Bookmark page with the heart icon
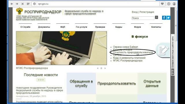The height and width of the screenshot is (104, 185). (x=162, y=4)
